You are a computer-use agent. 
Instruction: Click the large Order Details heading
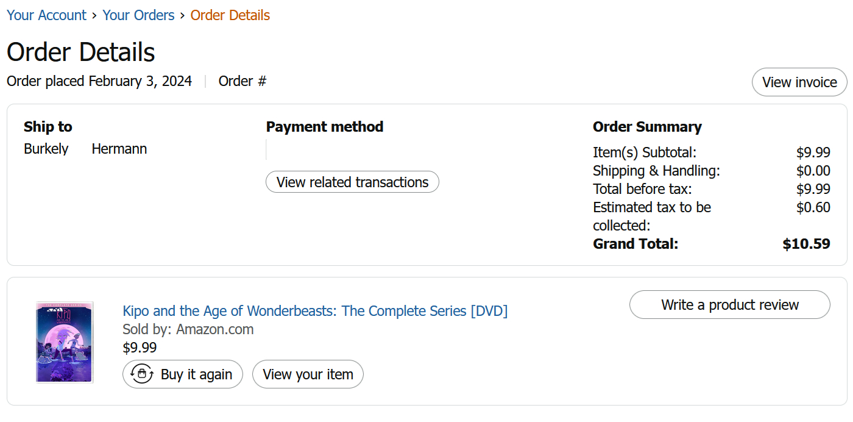(x=81, y=52)
